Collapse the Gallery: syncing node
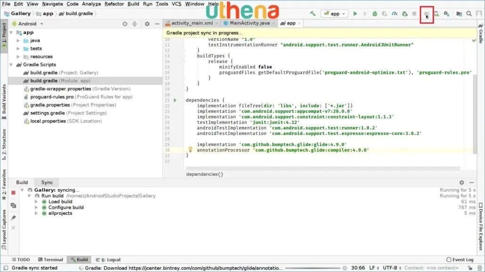Viewport: 485px width, 272px height. point(22,190)
